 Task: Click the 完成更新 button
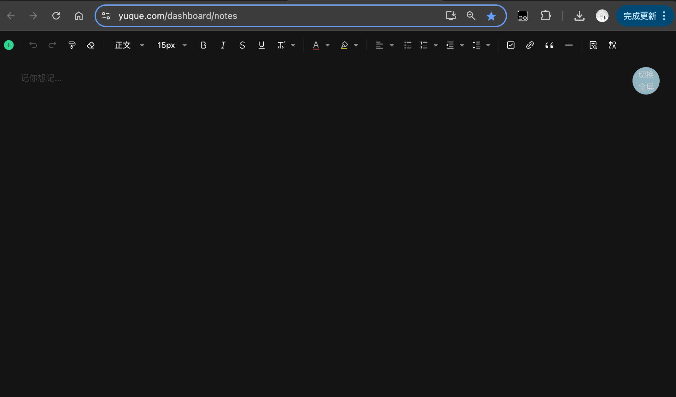click(x=639, y=16)
